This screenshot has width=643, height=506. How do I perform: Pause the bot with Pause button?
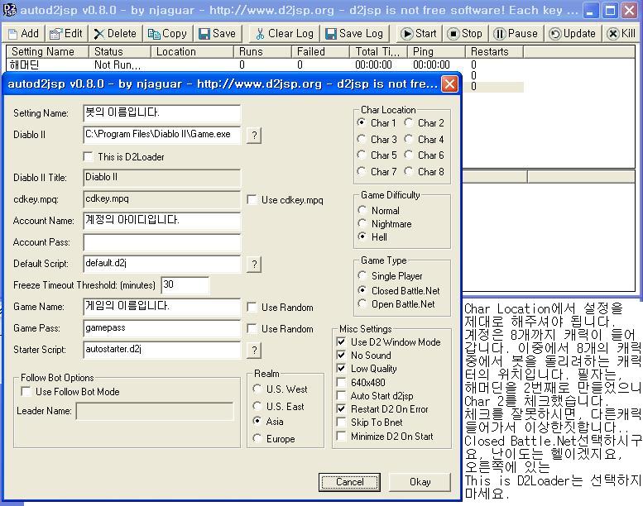pyautogui.click(x=516, y=34)
